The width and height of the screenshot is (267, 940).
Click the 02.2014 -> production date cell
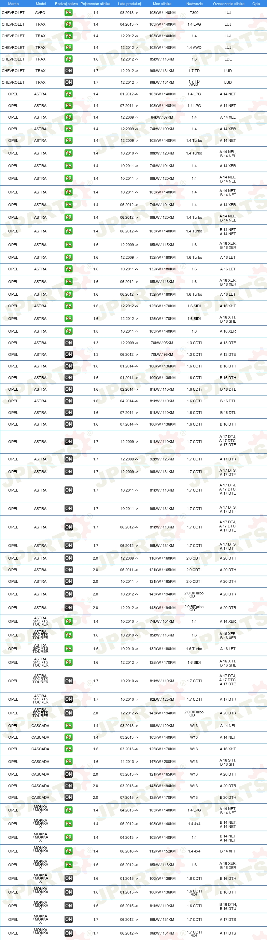click(x=129, y=389)
